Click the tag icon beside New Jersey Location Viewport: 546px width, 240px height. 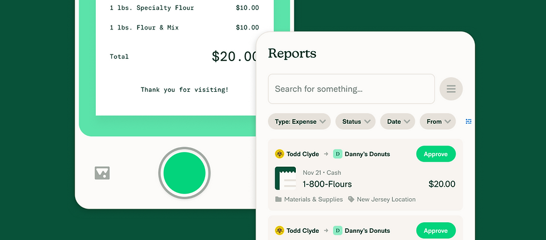(x=351, y=199)
